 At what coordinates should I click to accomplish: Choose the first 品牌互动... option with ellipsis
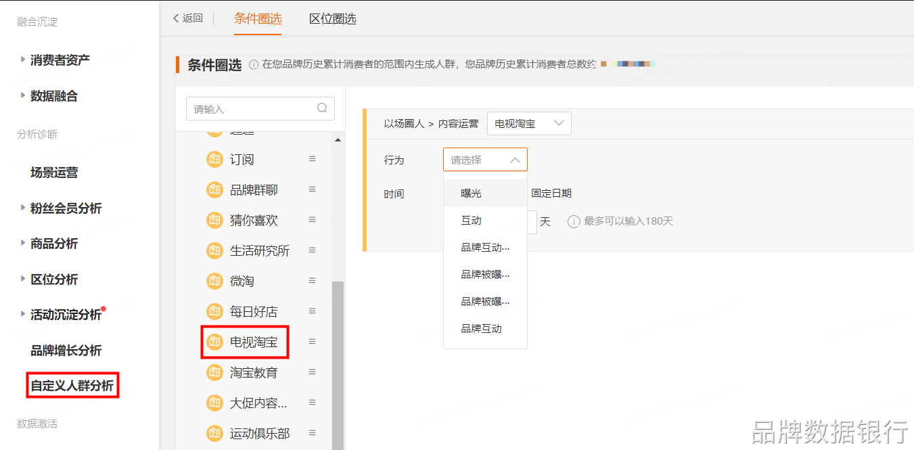point(485,247)
